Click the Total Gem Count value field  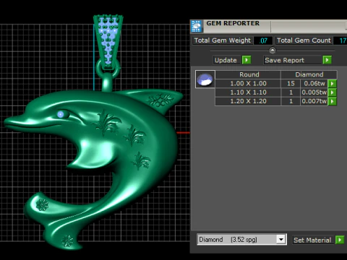pos(340,40)
